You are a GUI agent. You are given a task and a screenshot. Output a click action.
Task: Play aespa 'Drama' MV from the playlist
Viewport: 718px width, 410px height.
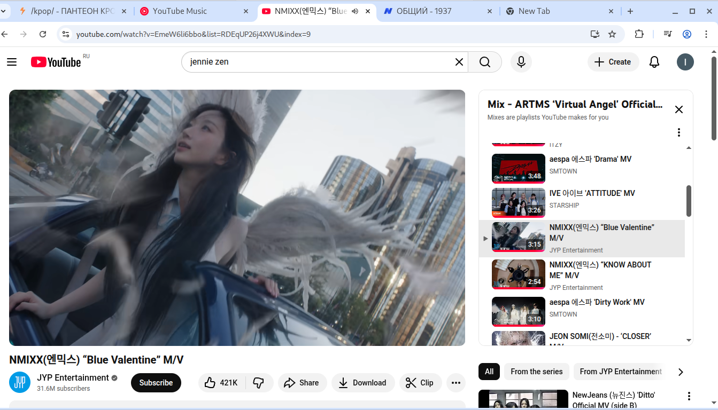coord(591,159)
